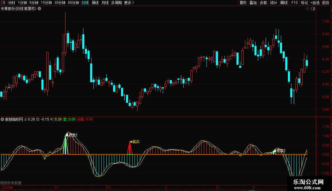The image size is (332, 191).
Task: Click the 1.50 indicator axis label
Action: (x=326, y=127)
